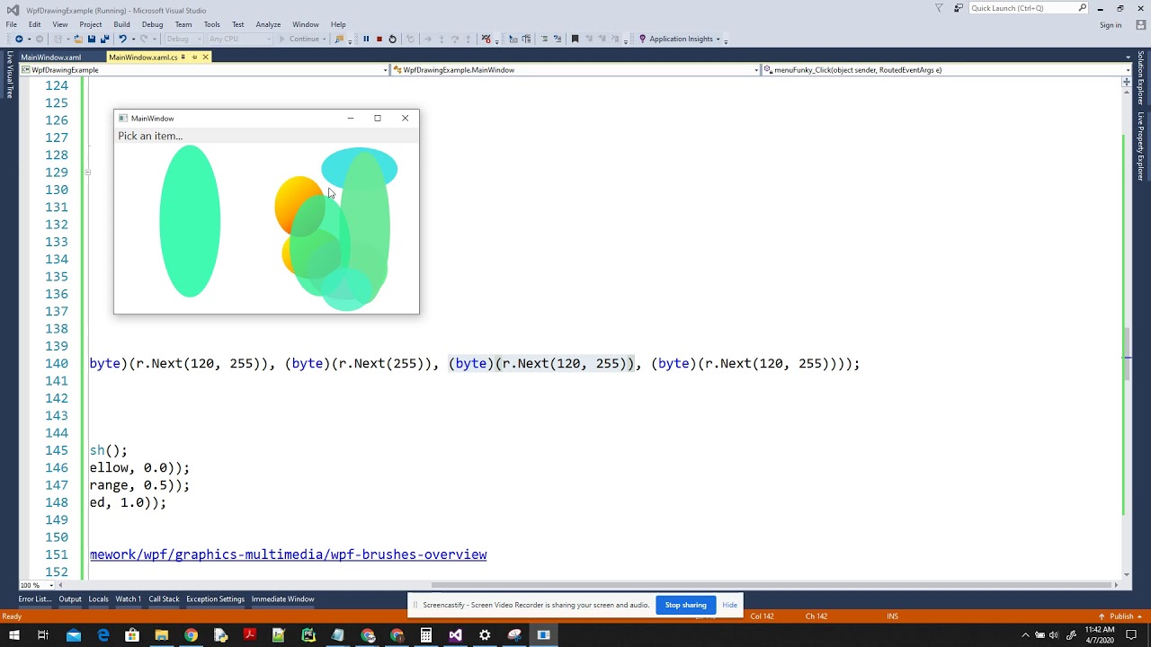Click the volume speaker tray icon
The image size is (1151, 647).
point(1053,635)
